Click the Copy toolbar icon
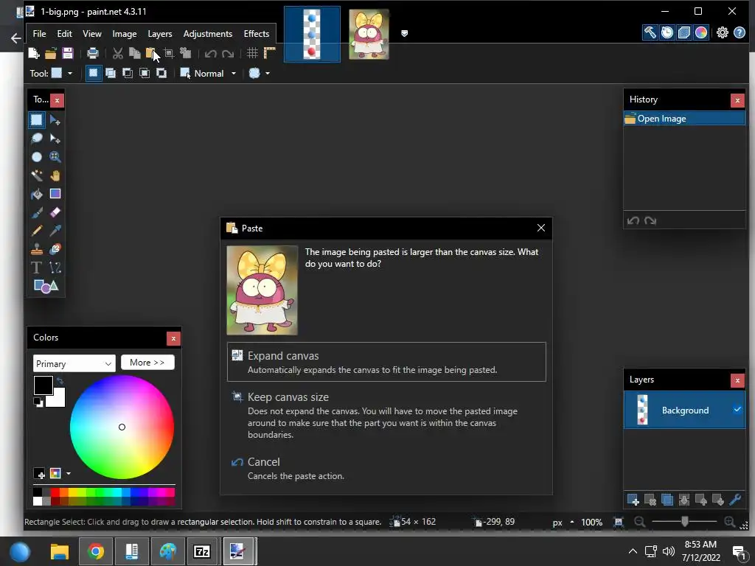Image resolution: width=755 pixels, height=566 pixels. tap(135, 53)
